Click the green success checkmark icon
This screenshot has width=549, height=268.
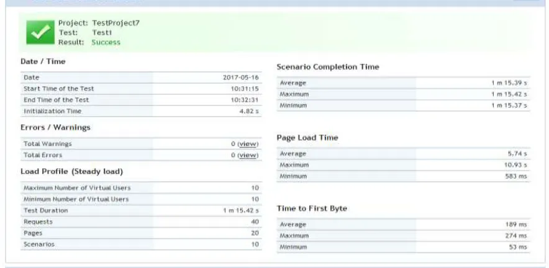[x=40, y=32]
